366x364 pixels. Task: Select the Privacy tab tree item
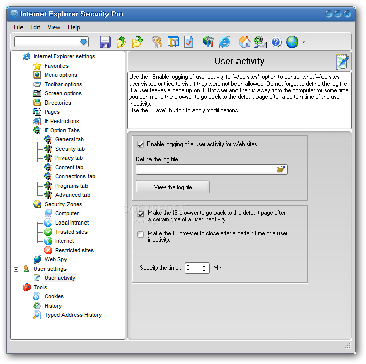tap(69, 158)
